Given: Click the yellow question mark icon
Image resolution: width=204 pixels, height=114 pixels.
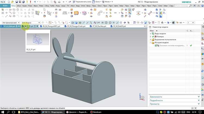Looking at the screenshot, I should click(27, 2).
